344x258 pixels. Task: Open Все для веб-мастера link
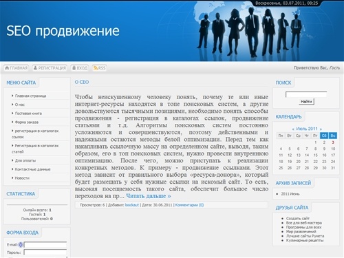pos(304,223)
